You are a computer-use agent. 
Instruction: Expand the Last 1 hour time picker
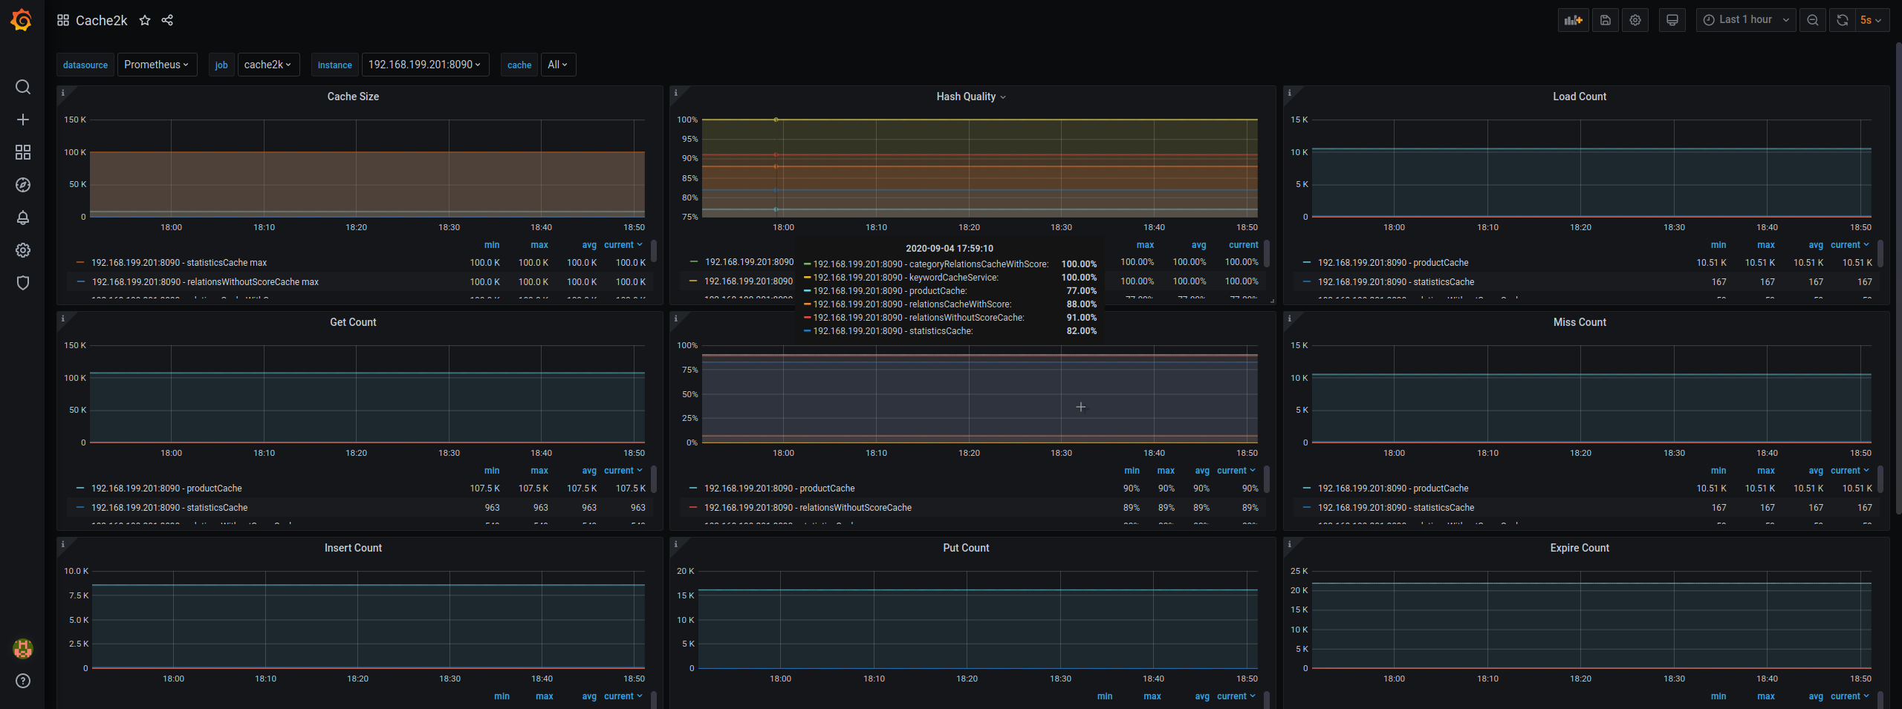tap(1745, 20)
